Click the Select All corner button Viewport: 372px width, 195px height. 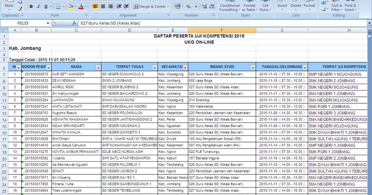coord(4,30)
